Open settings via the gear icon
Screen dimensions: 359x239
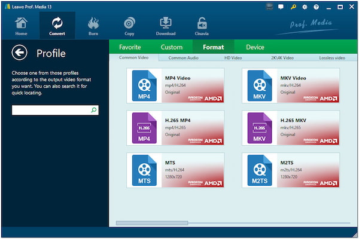click(x=304, y=6)
